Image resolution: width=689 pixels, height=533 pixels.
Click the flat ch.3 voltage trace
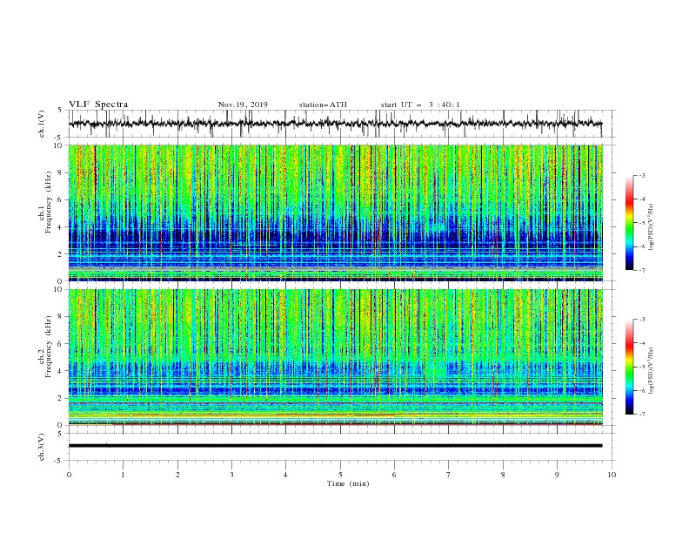pos(335,446)
